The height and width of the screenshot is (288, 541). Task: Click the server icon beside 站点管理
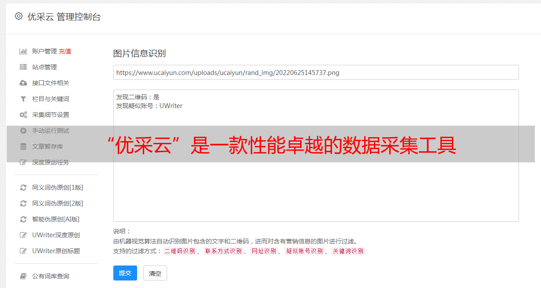tap(23, 67)
